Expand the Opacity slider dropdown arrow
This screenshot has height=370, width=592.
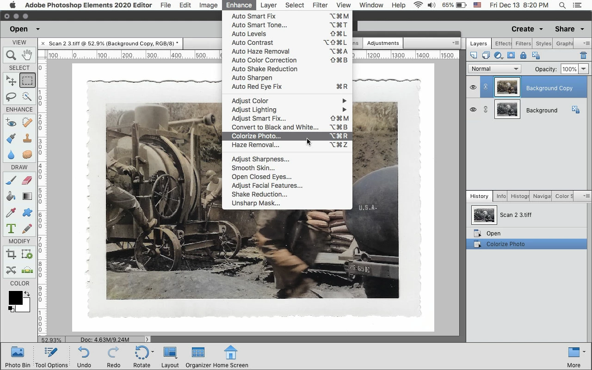583,69
